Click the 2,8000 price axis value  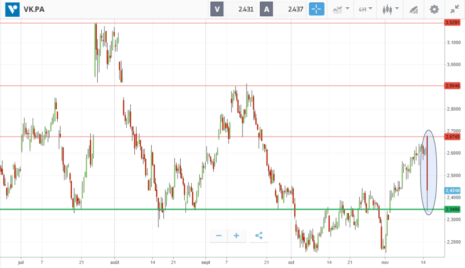(x=454, y=109)
